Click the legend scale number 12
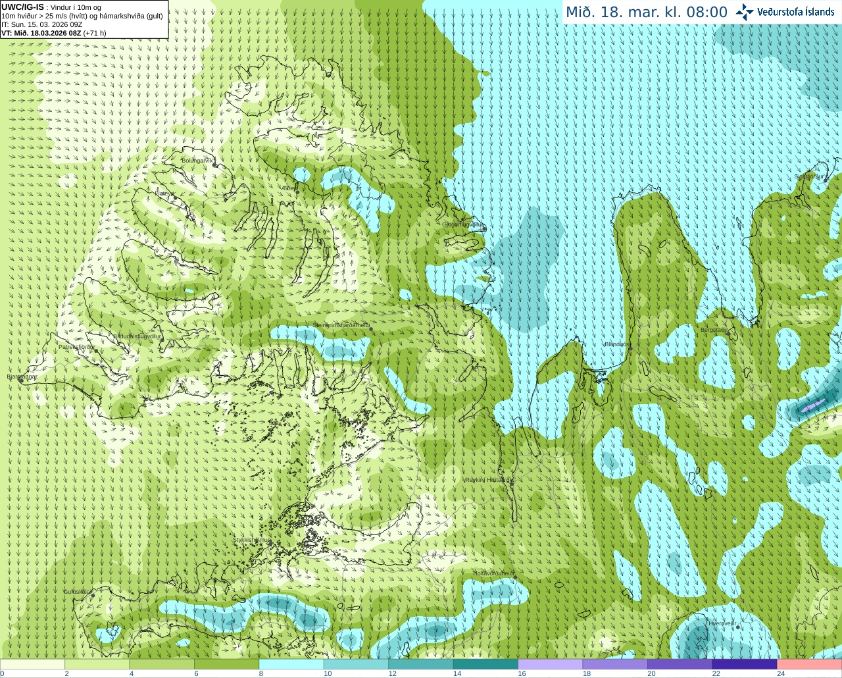842x678 pixels. click(392, 673)
